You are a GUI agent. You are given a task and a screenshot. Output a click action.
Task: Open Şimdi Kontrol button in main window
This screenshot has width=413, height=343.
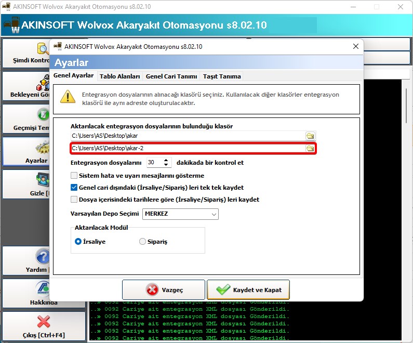click(x=26, y=53)
